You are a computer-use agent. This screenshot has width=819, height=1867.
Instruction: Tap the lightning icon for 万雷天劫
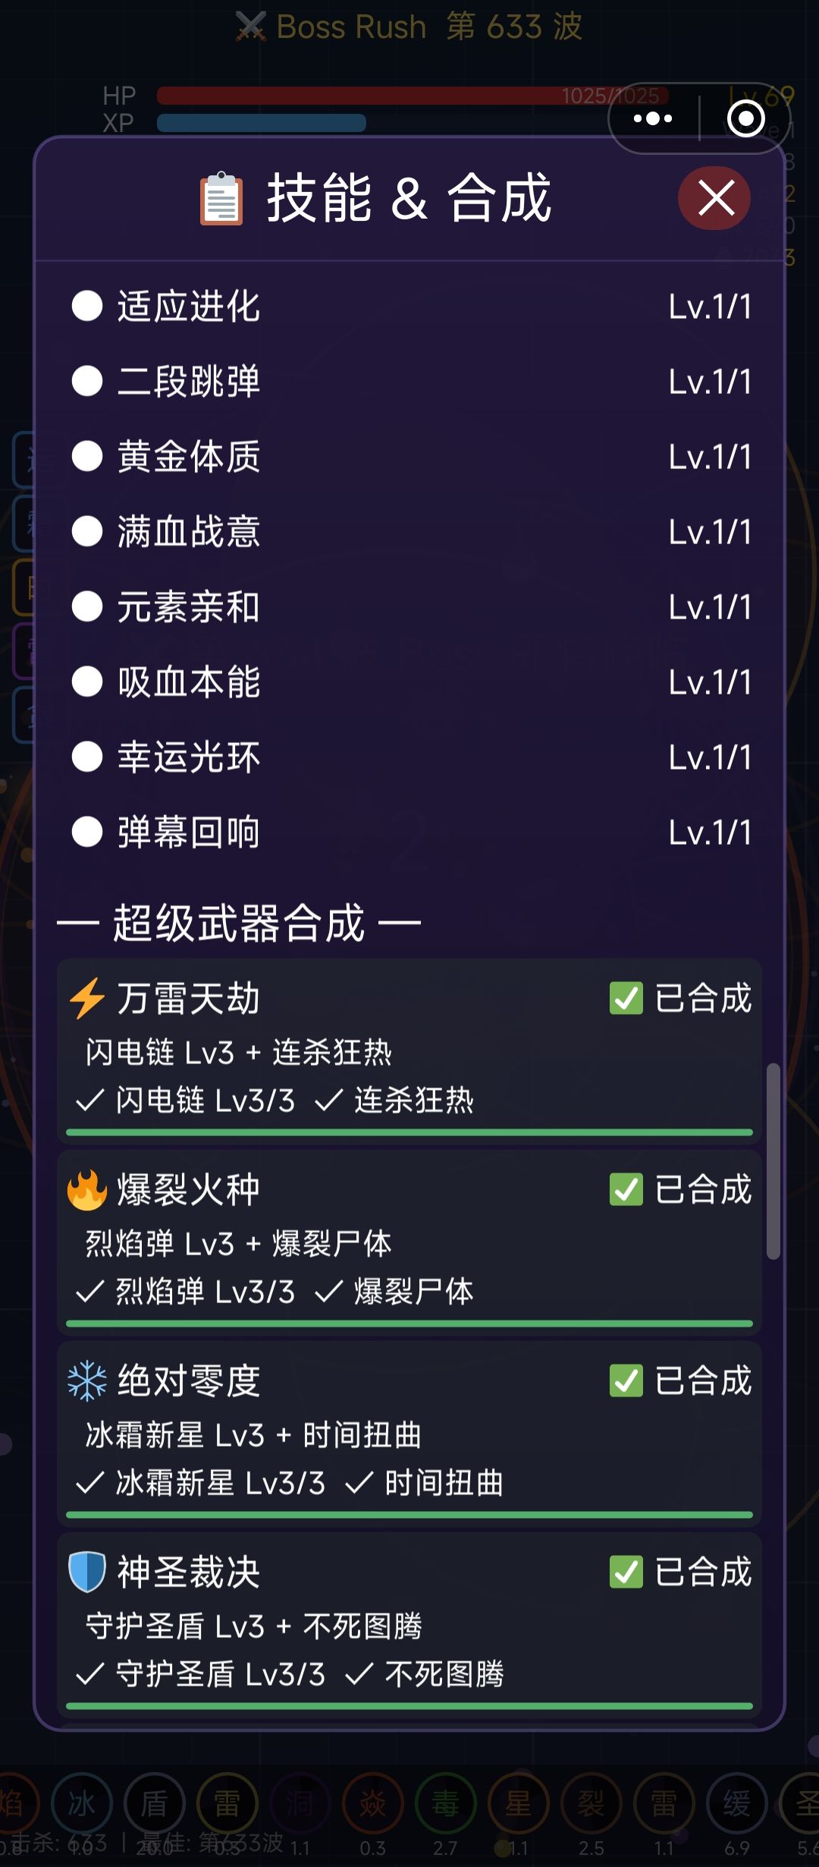coord(87,998)
